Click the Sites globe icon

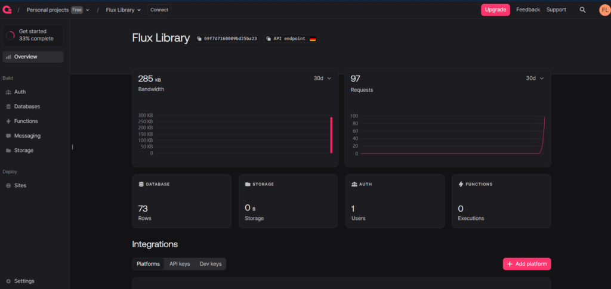pyautogui.click(x=8, y=185)
